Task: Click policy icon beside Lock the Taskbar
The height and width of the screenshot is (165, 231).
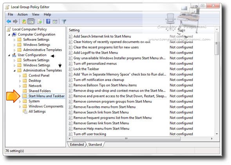Action: [70, 69]
